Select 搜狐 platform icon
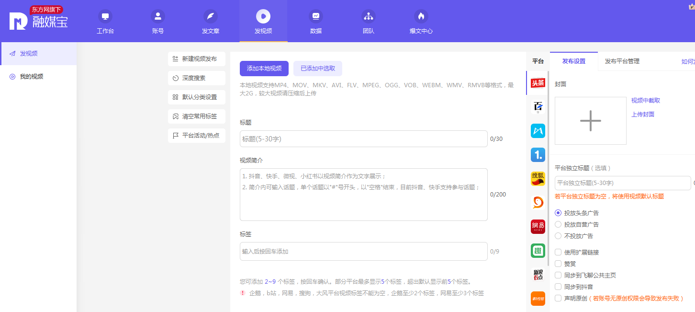Image resolution: width=695 pixels, height=312 pixels. [538, 179]
